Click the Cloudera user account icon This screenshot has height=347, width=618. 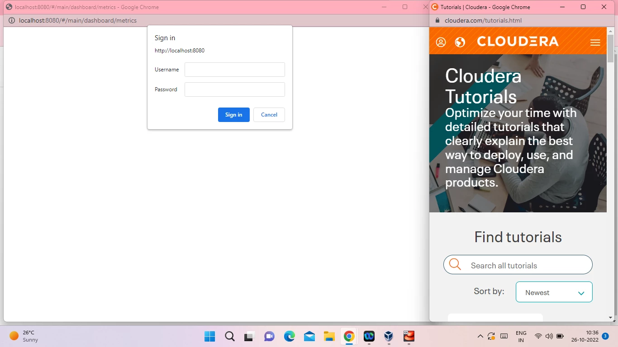[441, 42]
